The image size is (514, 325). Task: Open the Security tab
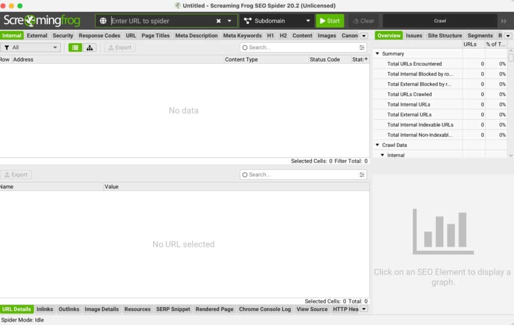point(63,36)
